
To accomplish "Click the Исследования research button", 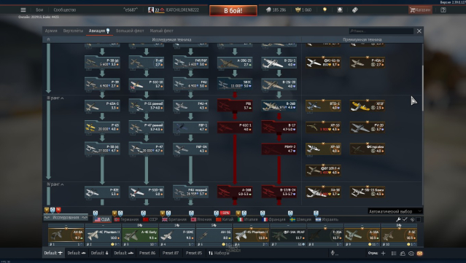I will (66, 218).
